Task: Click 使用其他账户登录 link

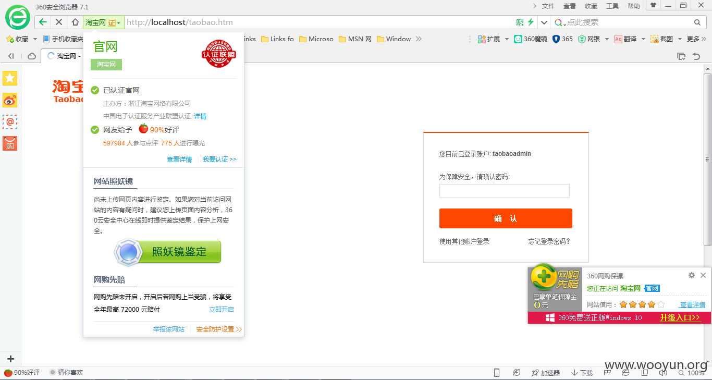Action: pos(464,241)
